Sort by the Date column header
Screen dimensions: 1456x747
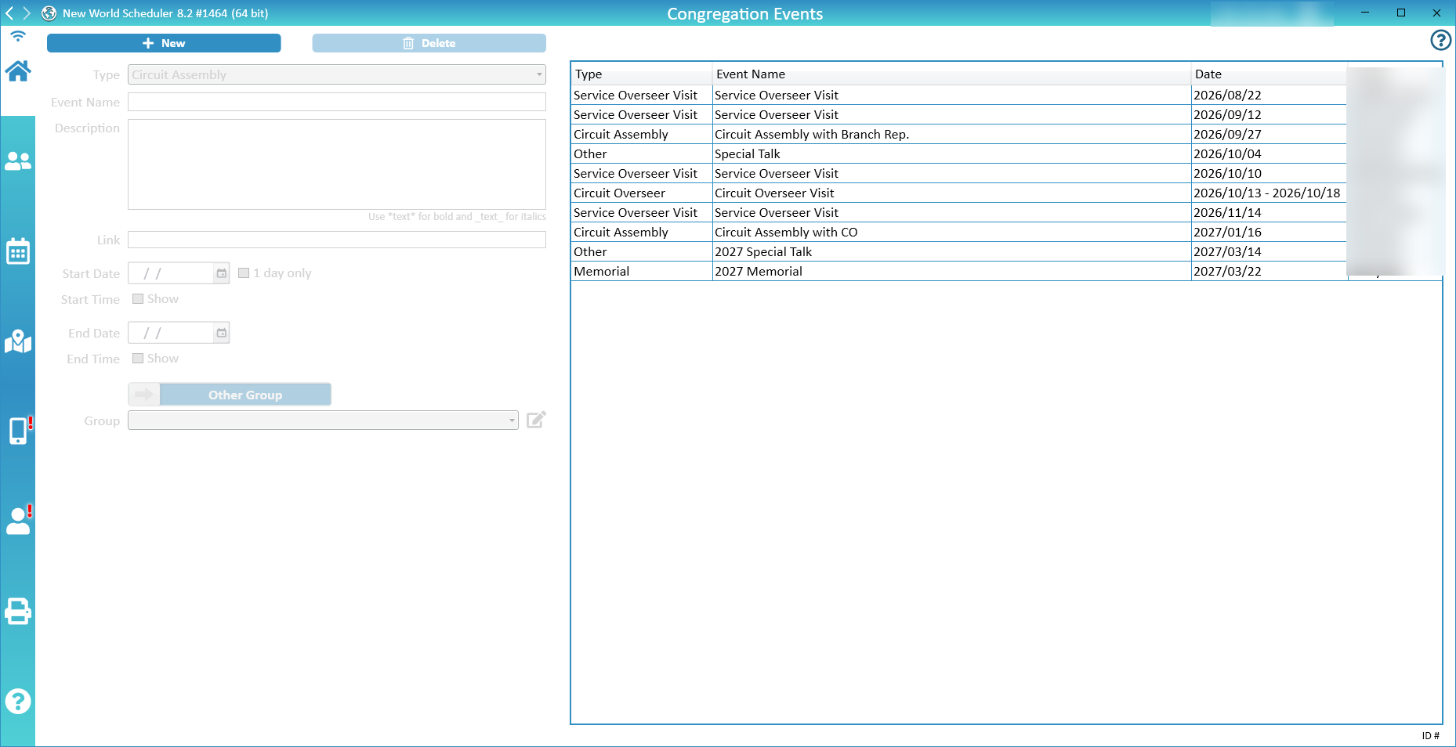tap(1269, 74)
